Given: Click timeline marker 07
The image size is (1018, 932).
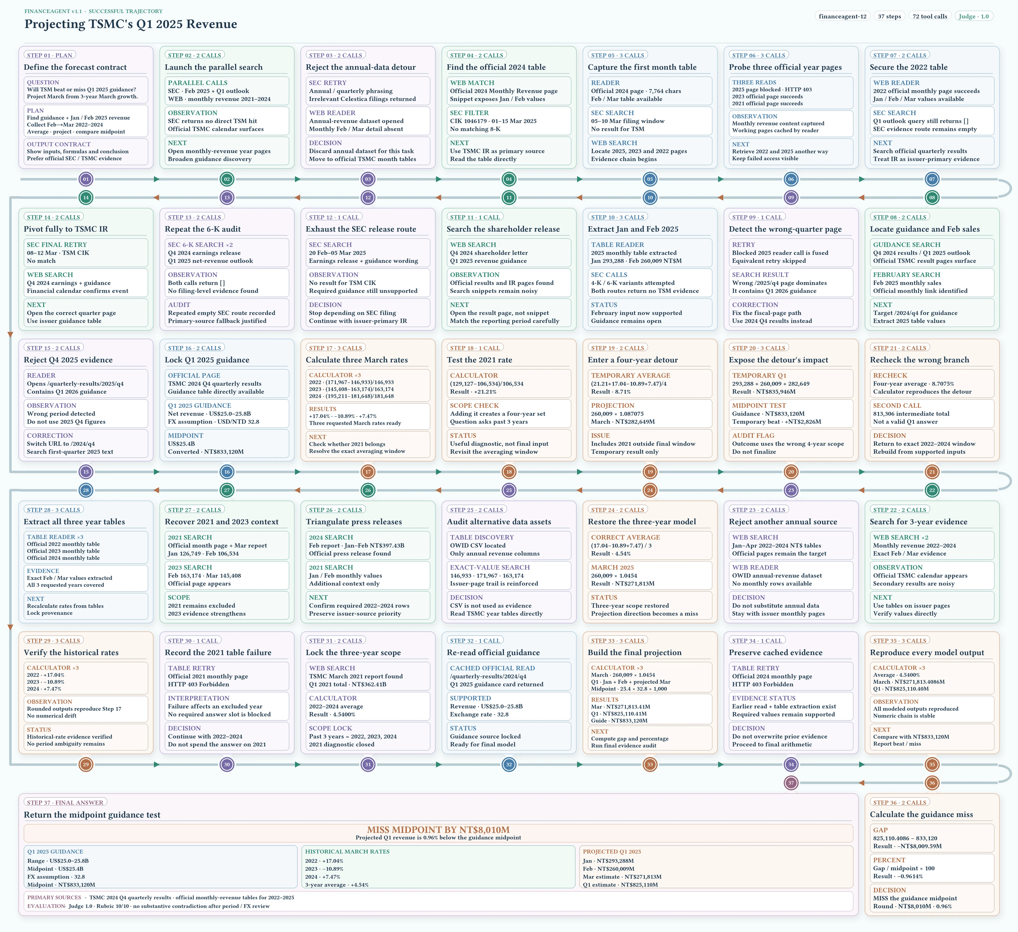Looking at the screenshot, I should pyautogui.click(x=932, y=179).
